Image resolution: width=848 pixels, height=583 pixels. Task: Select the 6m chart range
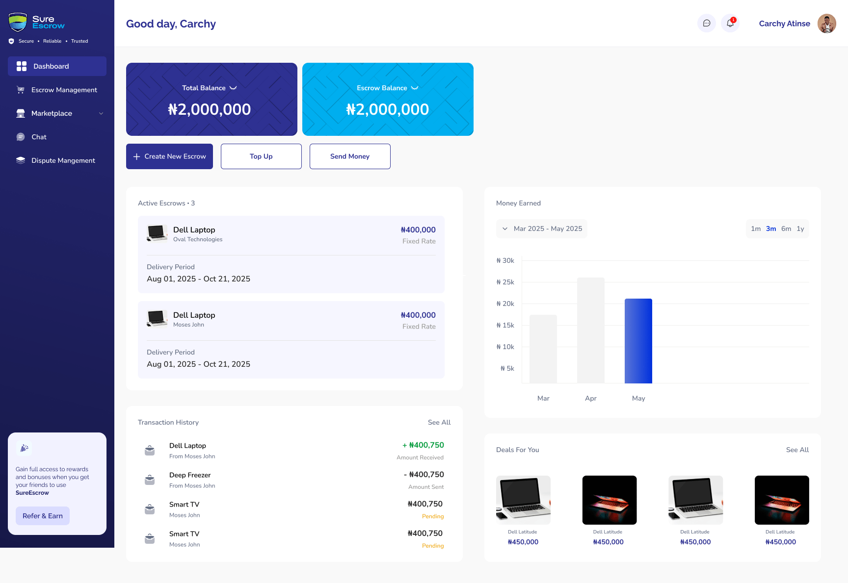click(786, 229)
